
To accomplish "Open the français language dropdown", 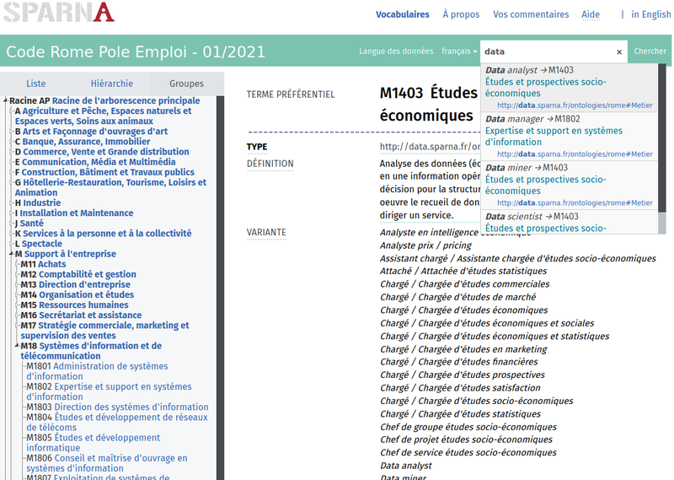I will point(459,51).
